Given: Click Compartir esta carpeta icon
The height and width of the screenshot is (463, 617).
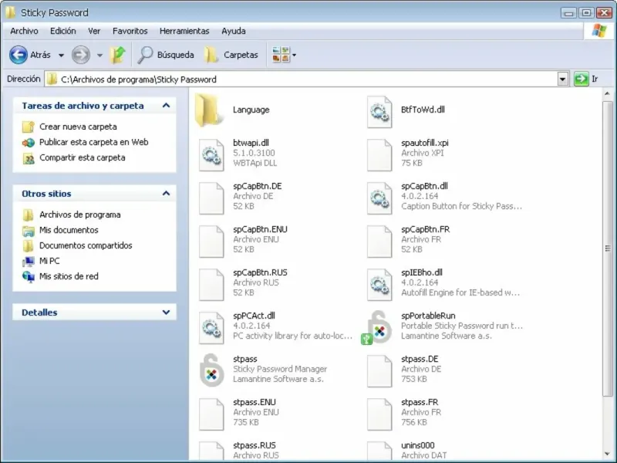Looking at the screenshot, I should 29,158.
